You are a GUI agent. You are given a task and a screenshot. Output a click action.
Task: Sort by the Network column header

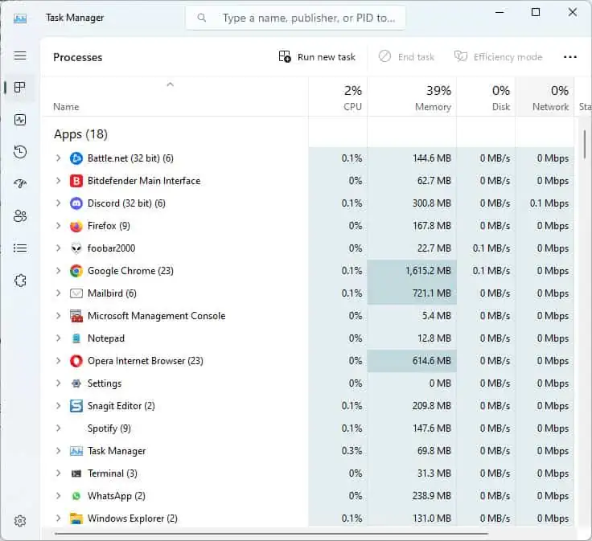[x=545, y=97]
